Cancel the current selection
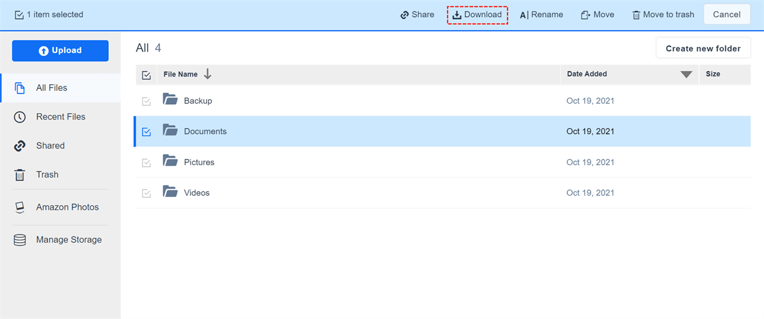 tap(726, 15)
